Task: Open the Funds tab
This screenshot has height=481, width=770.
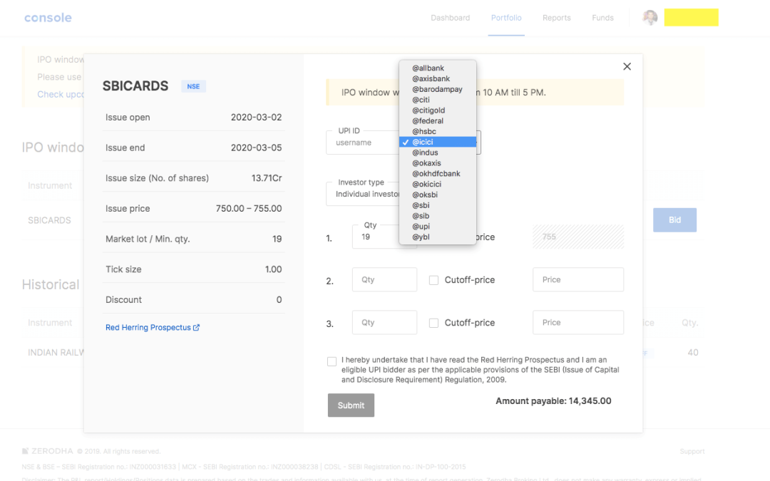Action: (602, 18)
